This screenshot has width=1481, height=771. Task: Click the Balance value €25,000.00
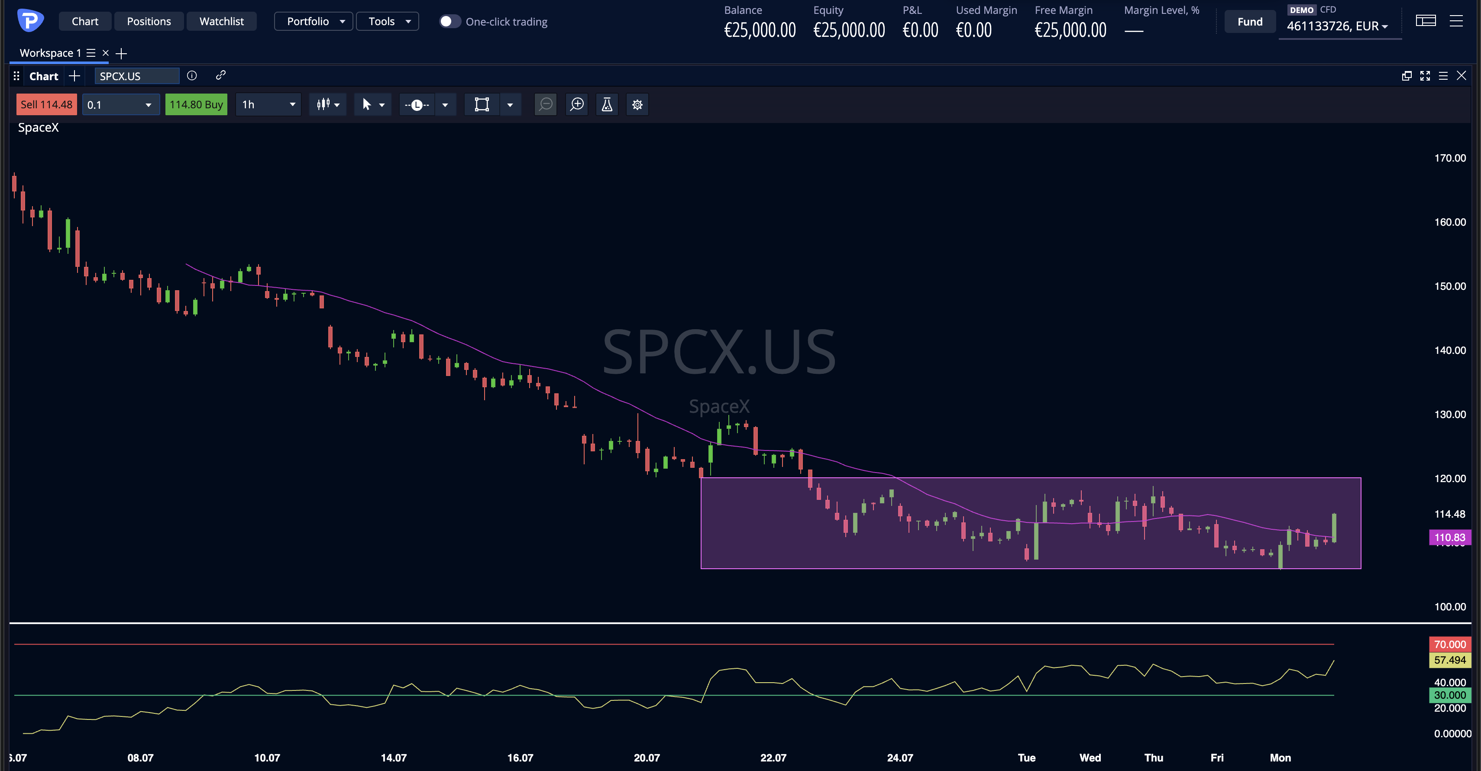click(760, 30)
